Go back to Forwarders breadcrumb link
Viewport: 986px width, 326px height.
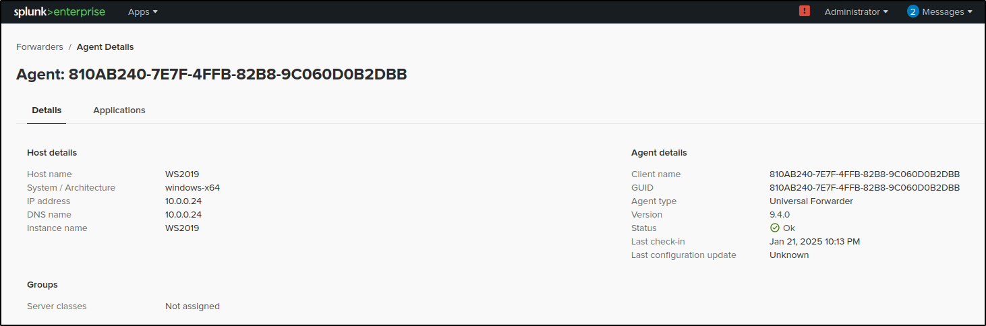40,46
